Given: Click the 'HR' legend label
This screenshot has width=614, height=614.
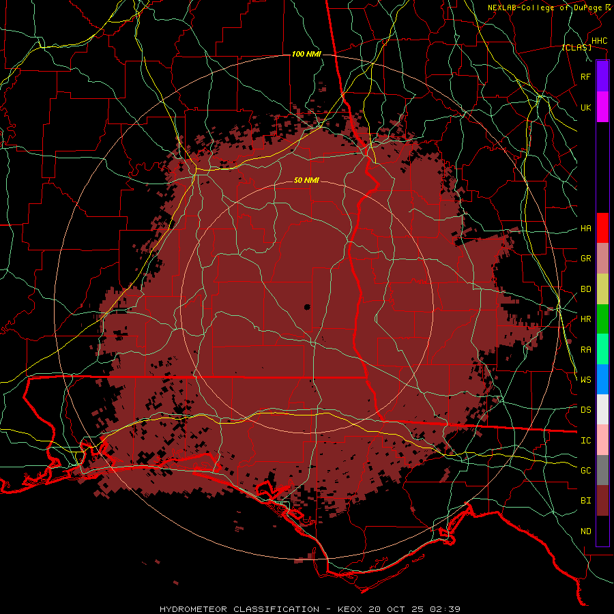Looking at the screenshot, I should coord(585,319).
